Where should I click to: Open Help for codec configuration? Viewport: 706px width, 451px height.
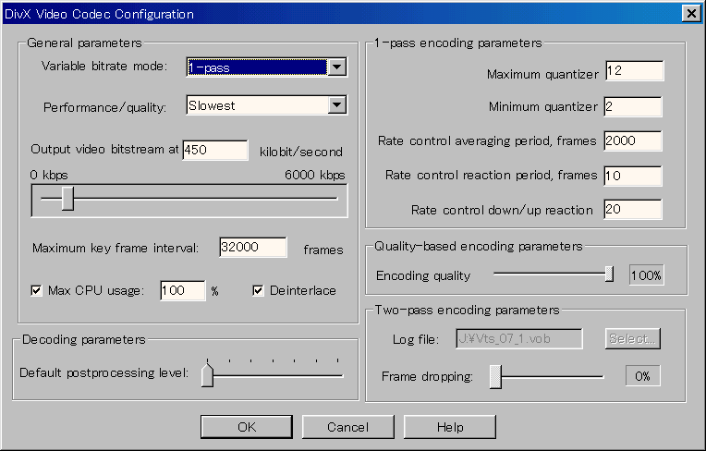point(449,427)
